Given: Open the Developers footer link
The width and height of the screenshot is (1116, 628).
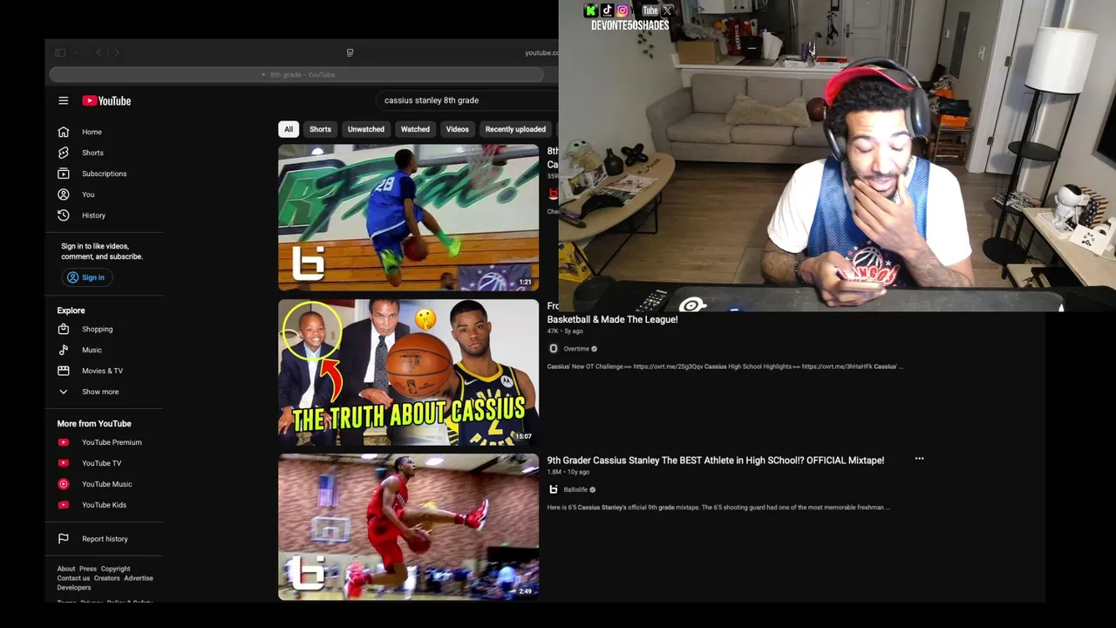Looking at the screenshot, I should (x=74, y=588).
